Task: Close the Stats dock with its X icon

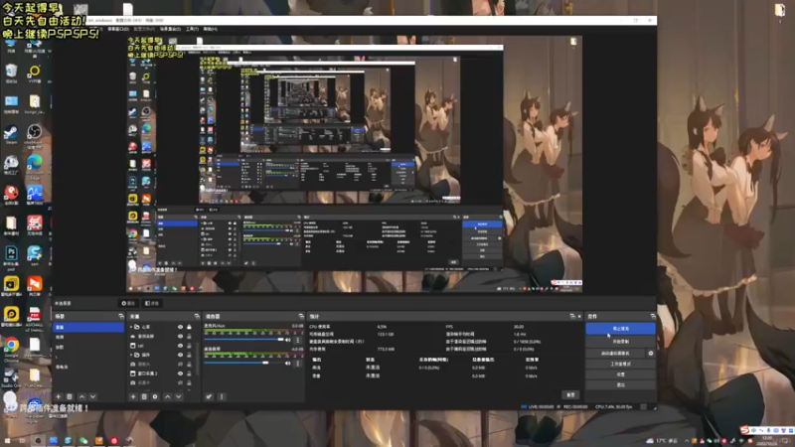Action: 579,316
